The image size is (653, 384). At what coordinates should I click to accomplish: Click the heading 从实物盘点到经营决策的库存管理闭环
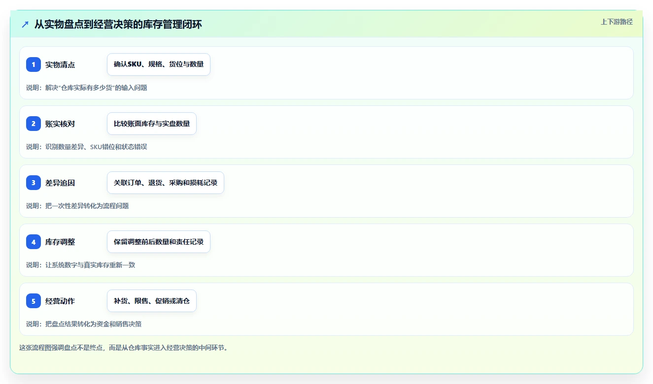[x=118, y=24]
